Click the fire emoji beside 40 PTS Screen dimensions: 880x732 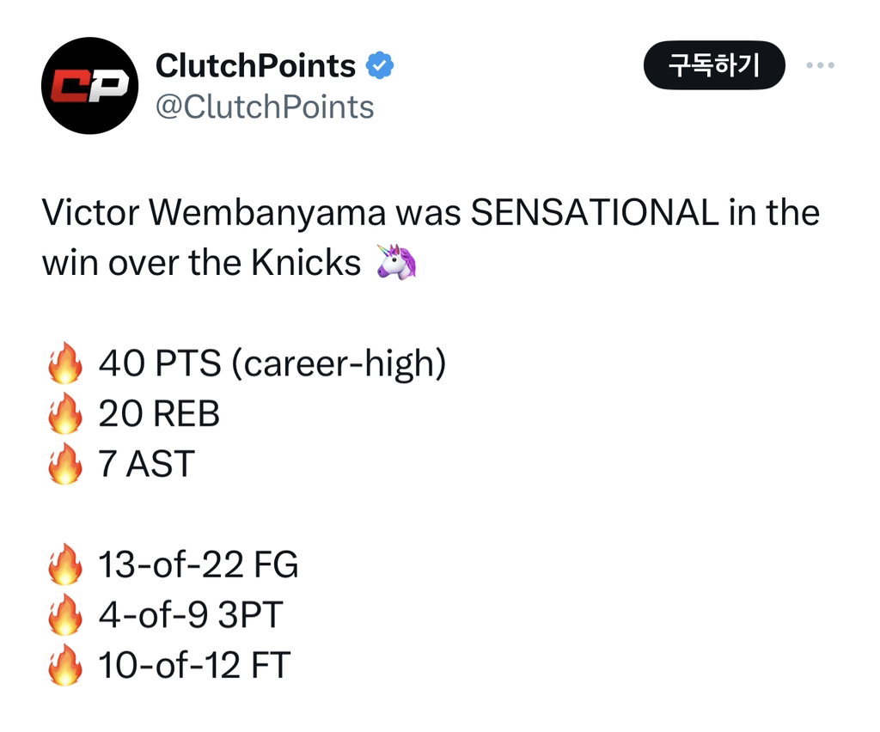tap(65, 363)
